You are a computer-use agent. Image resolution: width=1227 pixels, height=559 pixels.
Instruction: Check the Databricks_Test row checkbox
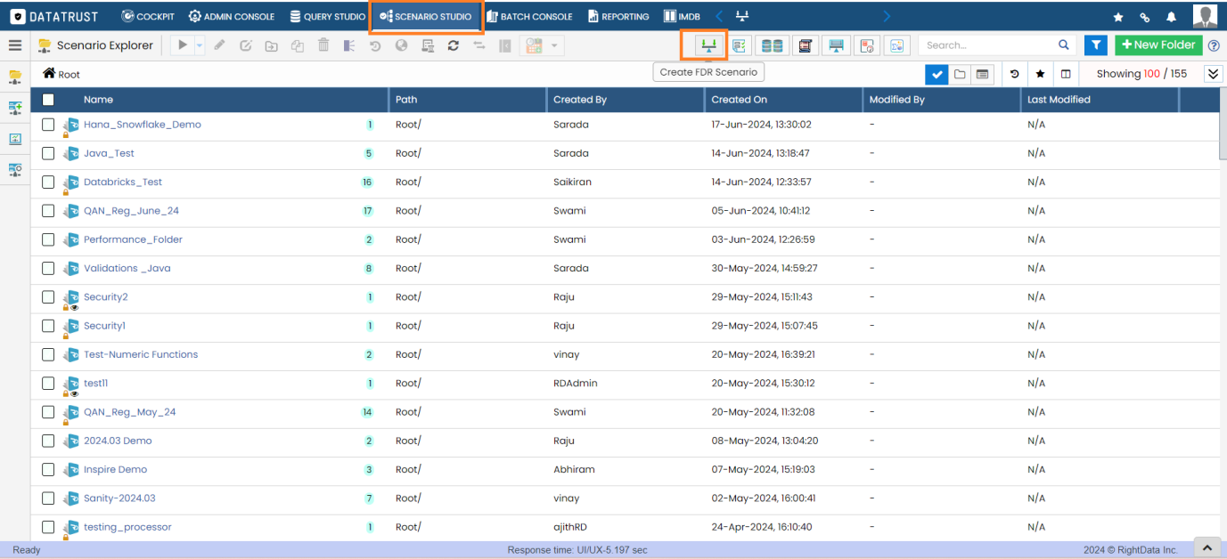pyautogui.click(x=48, y=182)
